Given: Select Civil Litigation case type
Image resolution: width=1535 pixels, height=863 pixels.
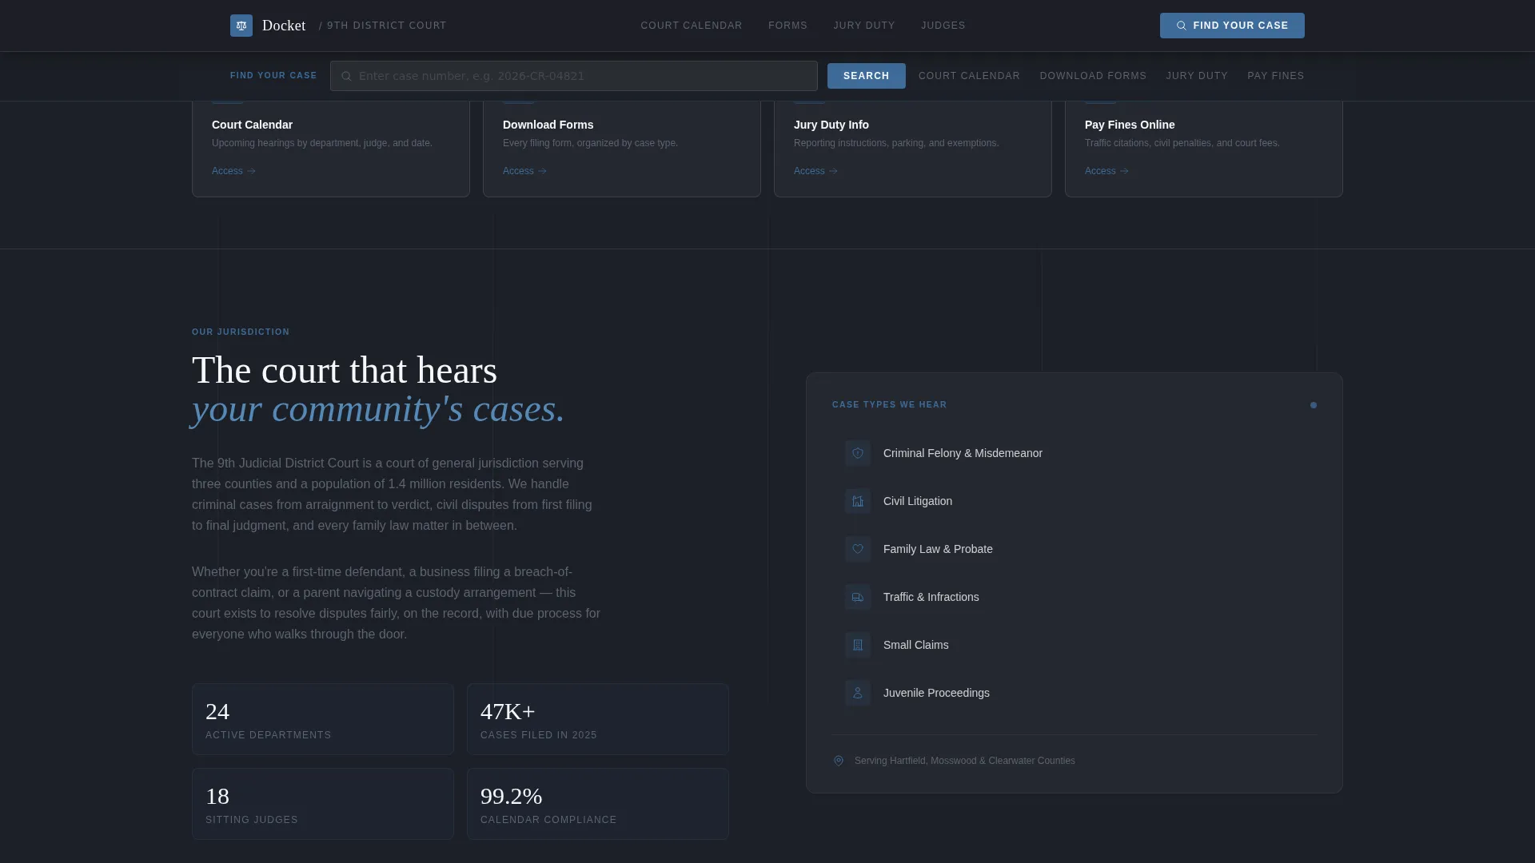Looking at the screenshot, I should 1074,501.
